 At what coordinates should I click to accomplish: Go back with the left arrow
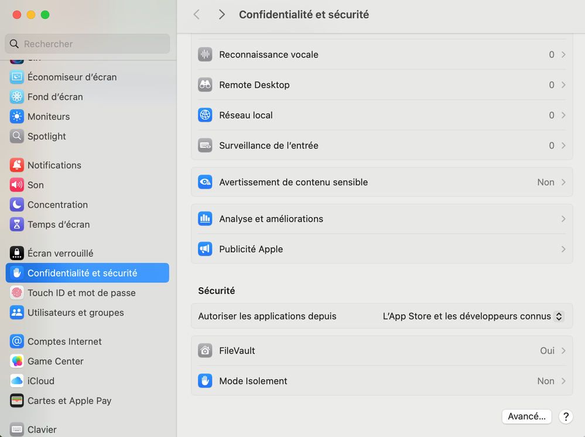click(197, 15)
